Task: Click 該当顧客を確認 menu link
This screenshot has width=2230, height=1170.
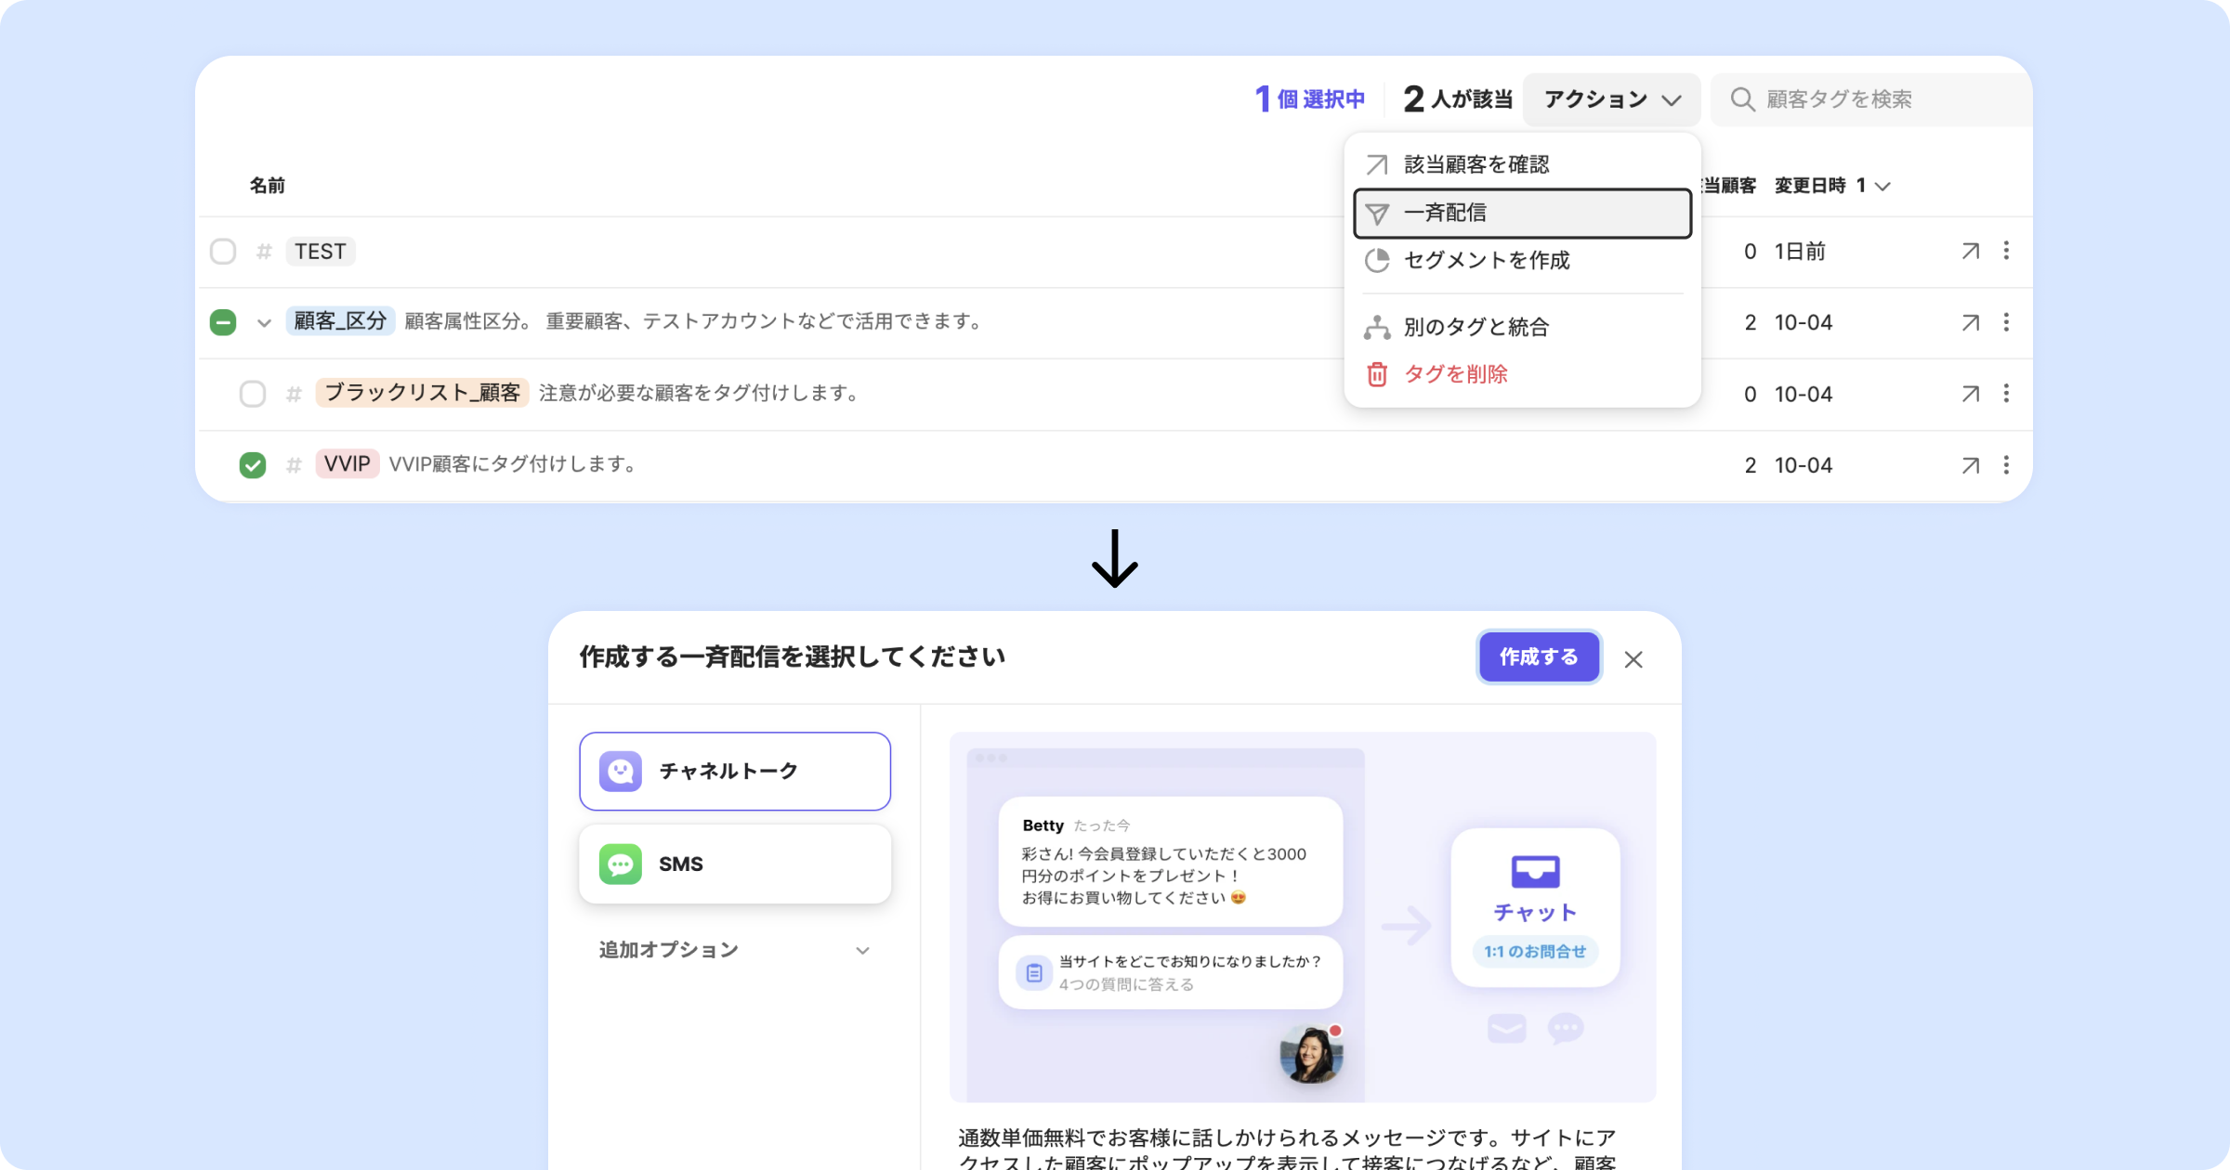Action: (x=1476, y=164)
